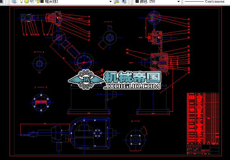The height and width of the screenshot is (160, 230).
Task: Toggle the layer freeze sun icon
Action: coord(26,2)
